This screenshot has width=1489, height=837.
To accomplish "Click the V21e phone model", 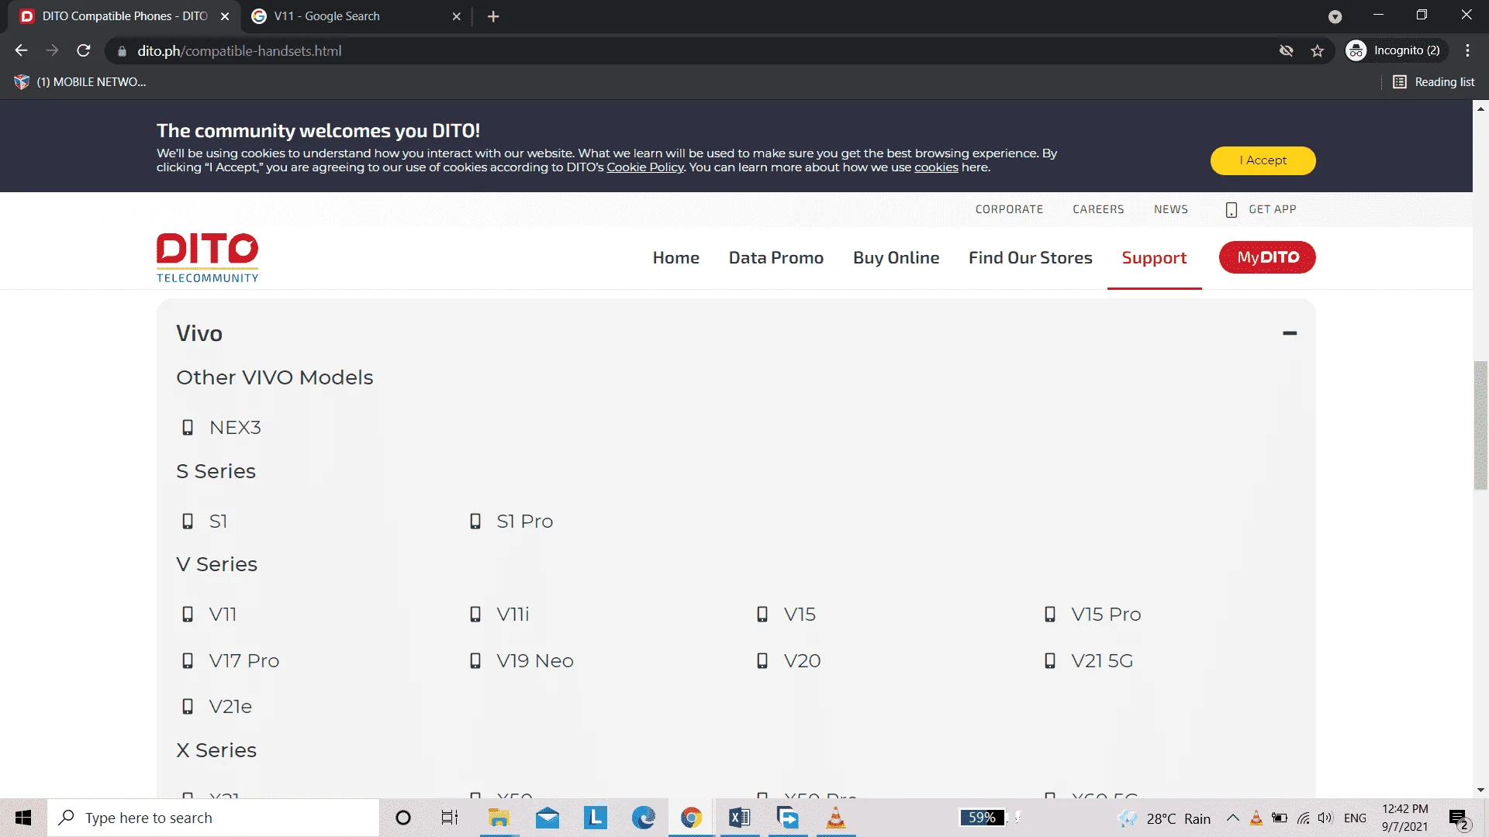I will 230,707.
